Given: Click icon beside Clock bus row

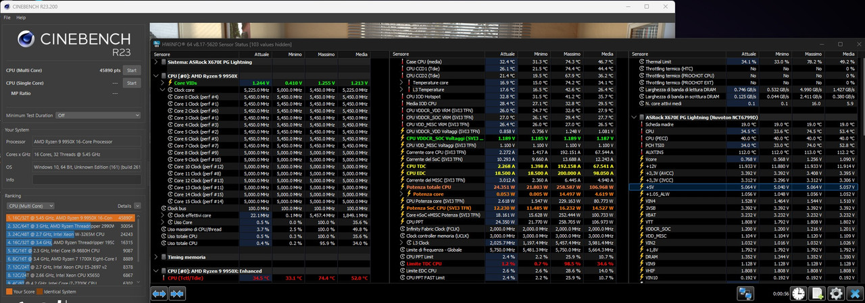Looking at the screenshot, I should pos(163,208).
